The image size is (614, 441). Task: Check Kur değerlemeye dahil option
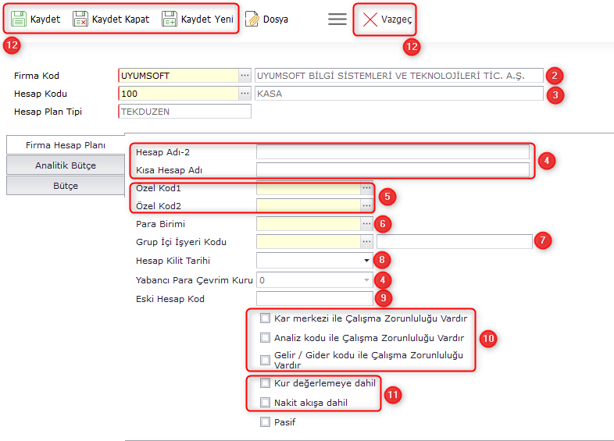(266, 383)
